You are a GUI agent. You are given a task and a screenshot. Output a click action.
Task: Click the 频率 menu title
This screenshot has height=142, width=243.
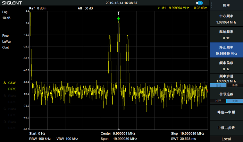pyautogui.click(x=226, y=6)
